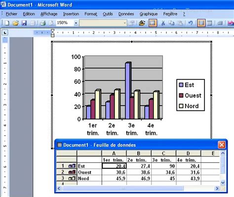Open the Edition menu
This screenshot has height=197, width=234.
tap(29, 14)
